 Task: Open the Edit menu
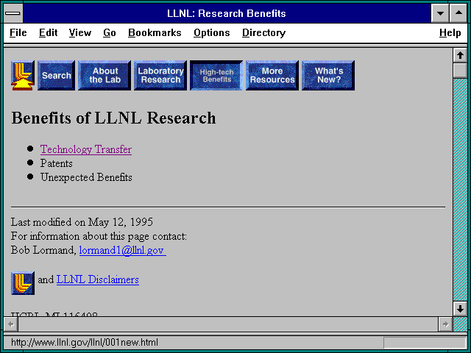click(x=48, y=32)
